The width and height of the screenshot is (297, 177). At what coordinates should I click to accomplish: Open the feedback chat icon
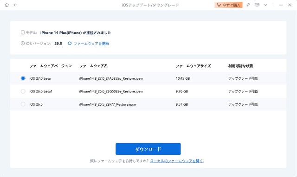tap(257, 5)
